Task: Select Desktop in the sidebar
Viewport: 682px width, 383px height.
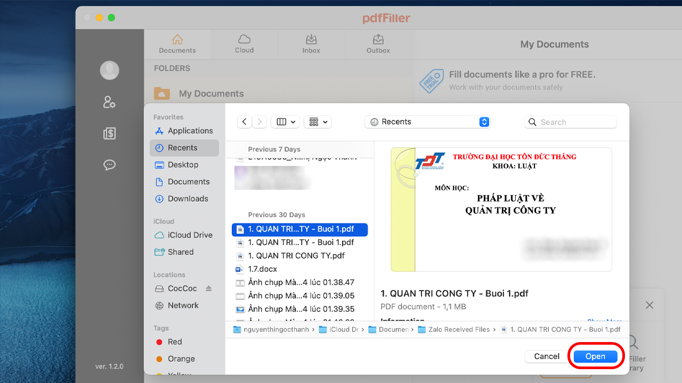Action: (x=184, y=165)
